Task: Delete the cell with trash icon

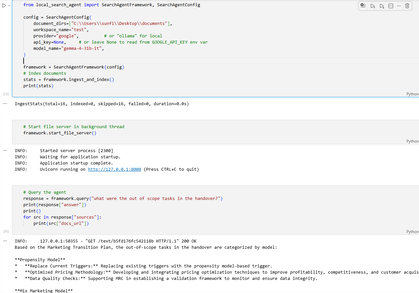Action: (407, 6)
